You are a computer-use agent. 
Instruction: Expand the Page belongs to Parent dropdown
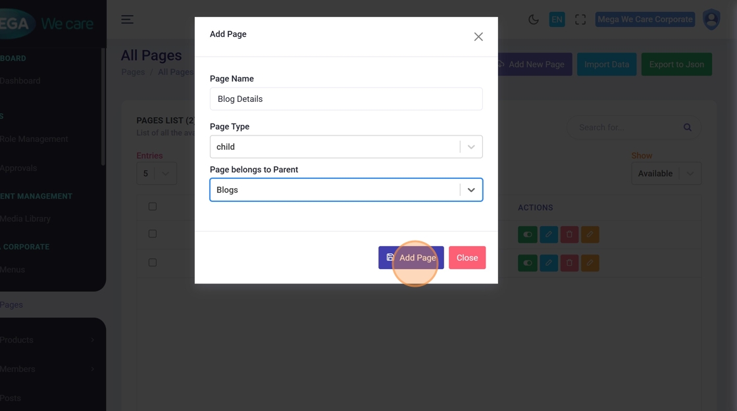(471, 190)
